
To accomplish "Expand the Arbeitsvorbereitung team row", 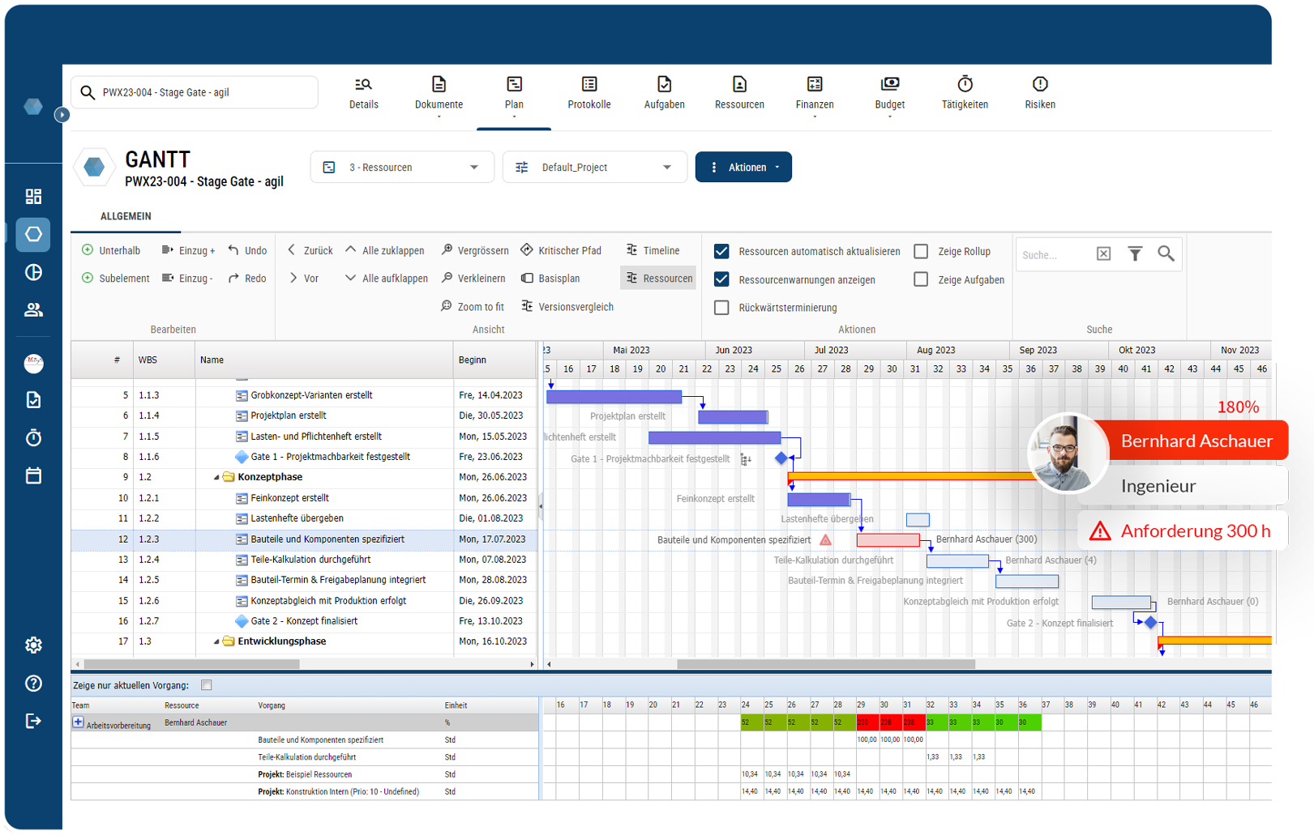I will click(x=78, y=722).
